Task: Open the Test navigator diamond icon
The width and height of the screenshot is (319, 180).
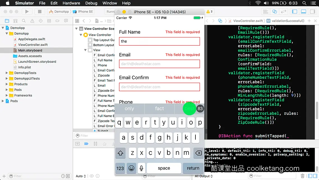Action: tap(41, 21)
